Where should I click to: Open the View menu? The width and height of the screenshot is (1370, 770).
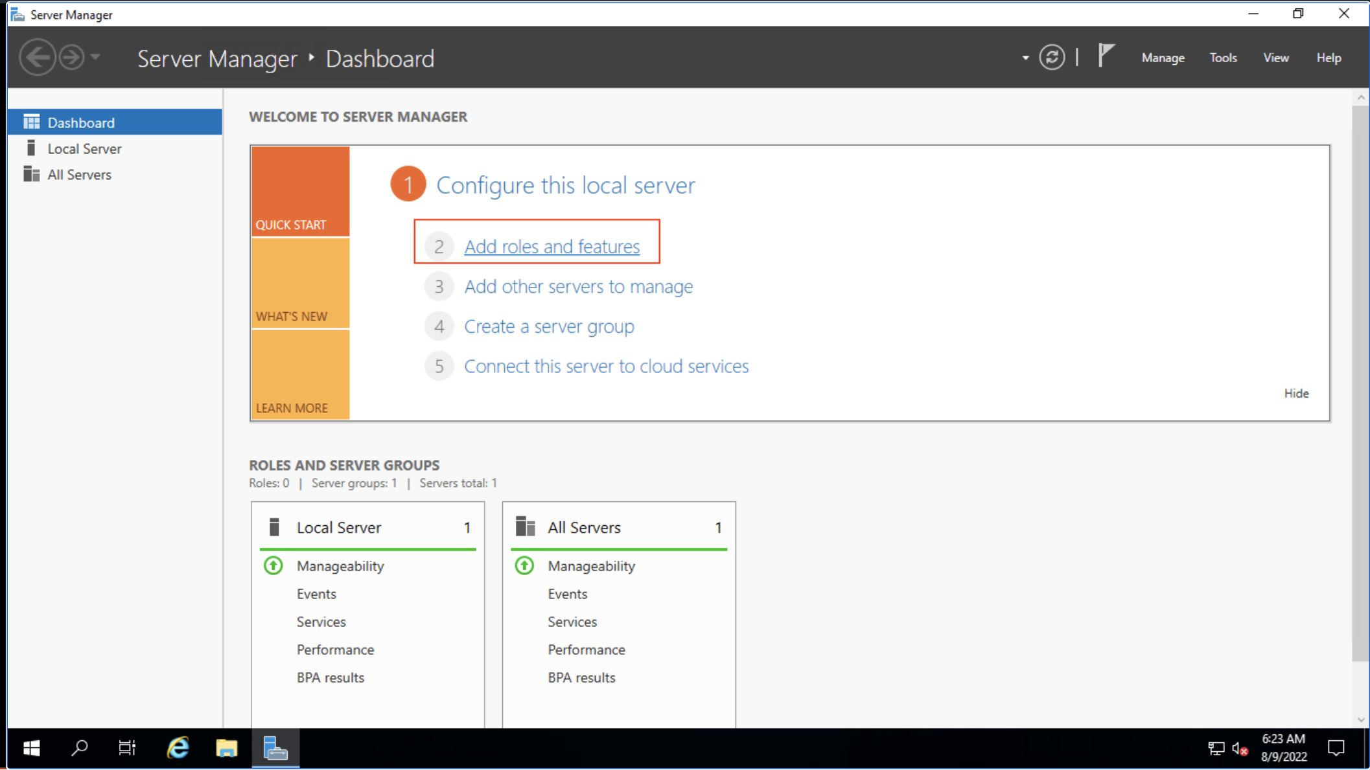[x=1275, y=58]
